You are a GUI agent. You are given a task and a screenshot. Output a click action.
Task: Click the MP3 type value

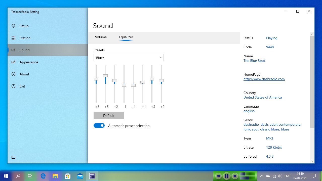tap(270, 138)
